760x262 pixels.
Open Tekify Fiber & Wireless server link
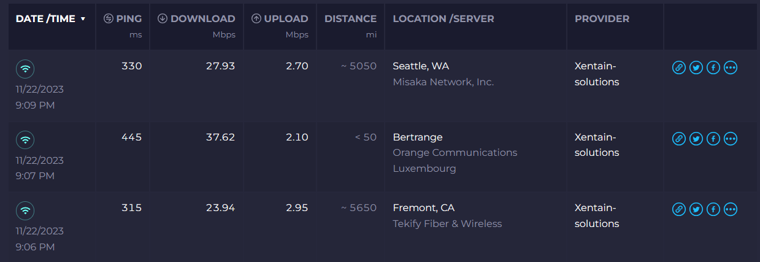pyautogui.click(x=447, y=223)
